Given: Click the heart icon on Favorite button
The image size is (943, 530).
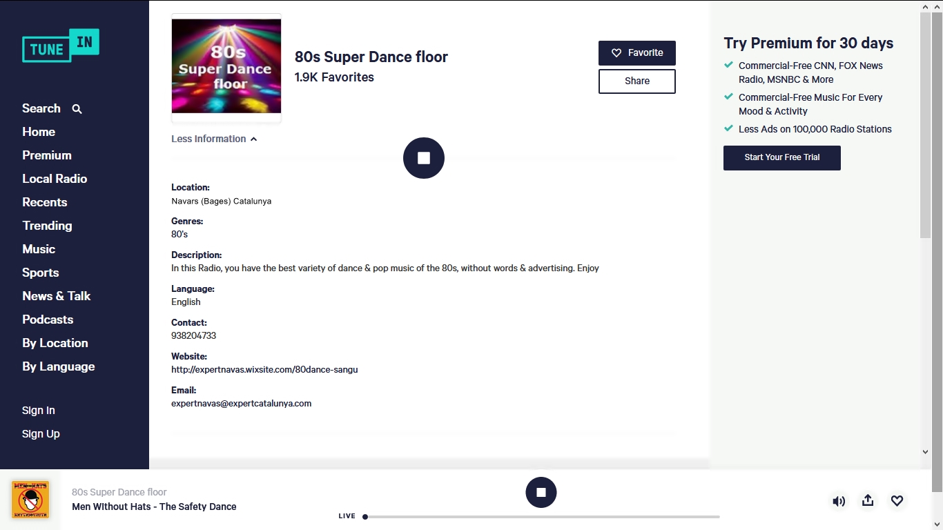Looking at the screenshot, I should click(x=616, y=53).
